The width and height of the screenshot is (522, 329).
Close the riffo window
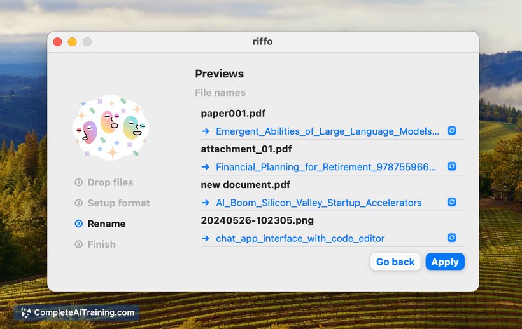click(57, 42)
